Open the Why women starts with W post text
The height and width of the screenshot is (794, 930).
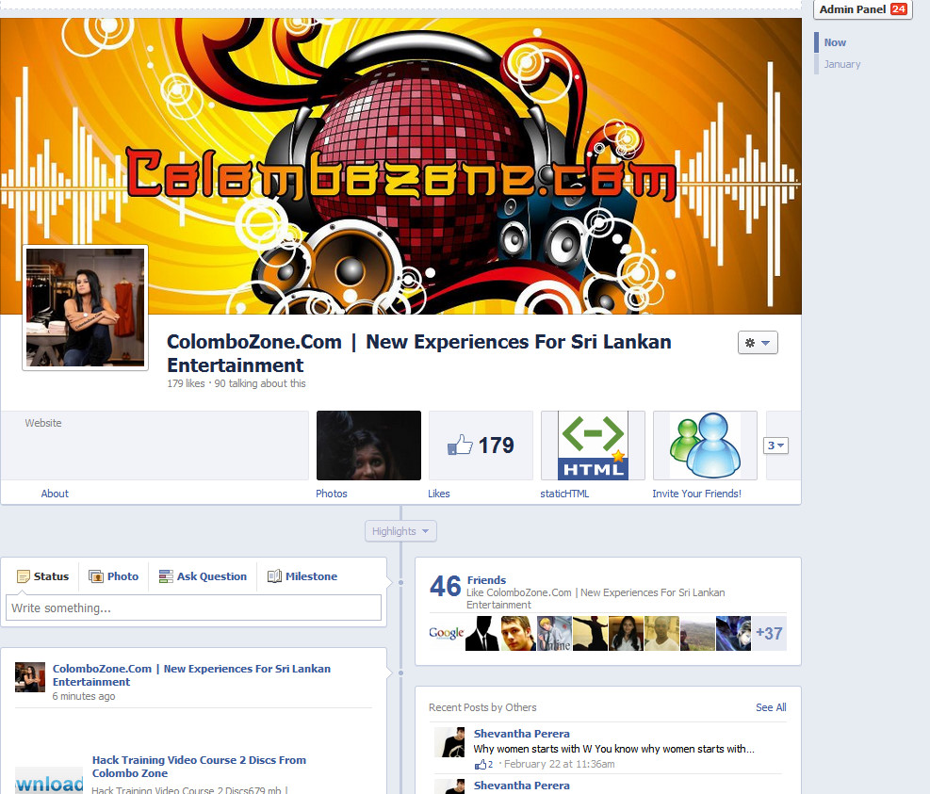pyautogui.click(x=613, y=749)
